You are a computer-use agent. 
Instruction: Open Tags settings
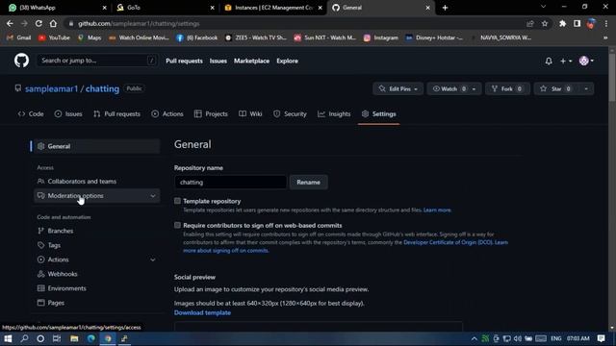pyautogui.click(x=96, y=245)
